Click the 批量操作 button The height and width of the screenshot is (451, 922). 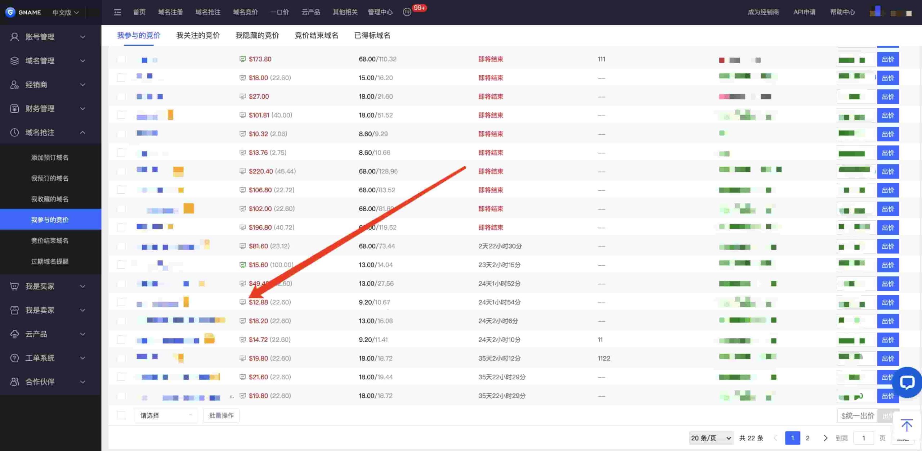coord(221,415)
